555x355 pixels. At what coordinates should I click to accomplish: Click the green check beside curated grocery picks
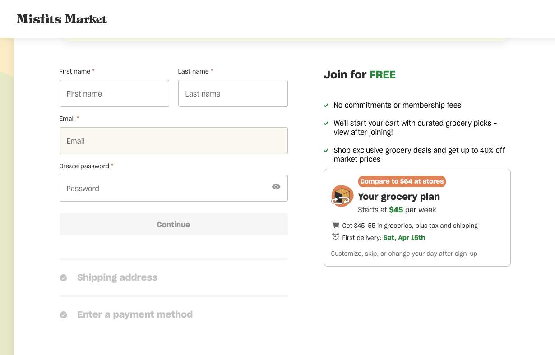326,123
